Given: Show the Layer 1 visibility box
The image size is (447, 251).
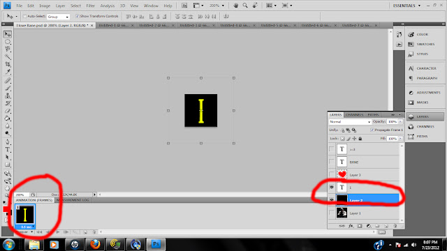Looking at the screenshot, I should pos(332,213).
